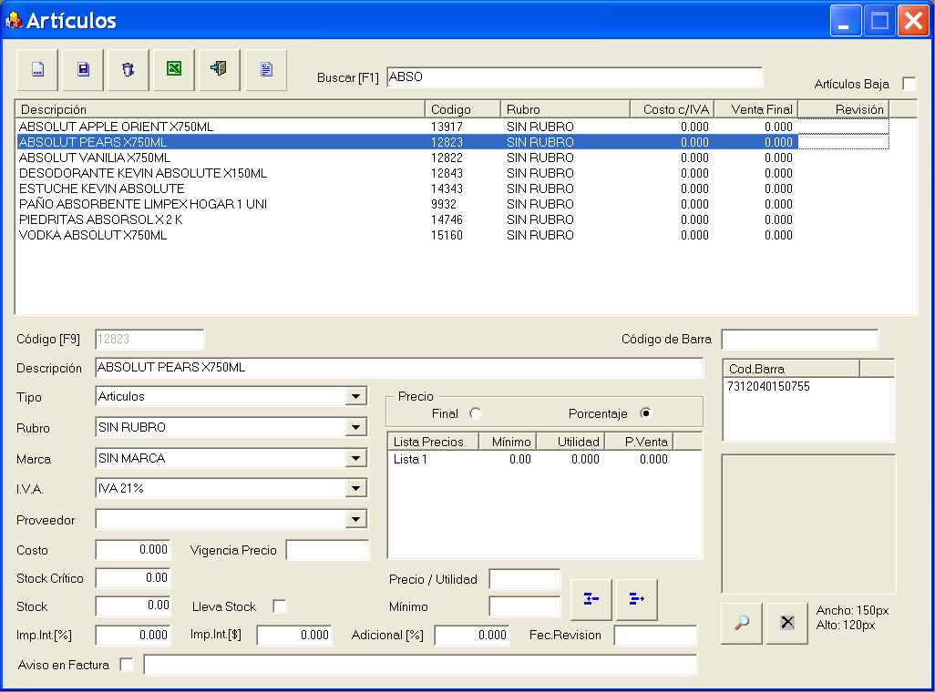The image size is (935, 692).
Task: Focus the Stock quantity field
Action: pyautogui.click(x=133, y=606)
